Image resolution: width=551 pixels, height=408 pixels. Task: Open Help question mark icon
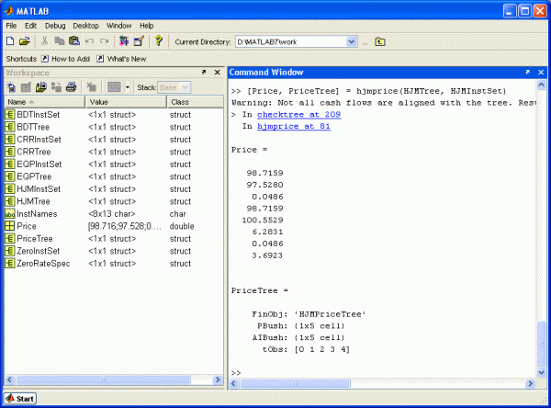pyautogui.click(x=159, y=41)
